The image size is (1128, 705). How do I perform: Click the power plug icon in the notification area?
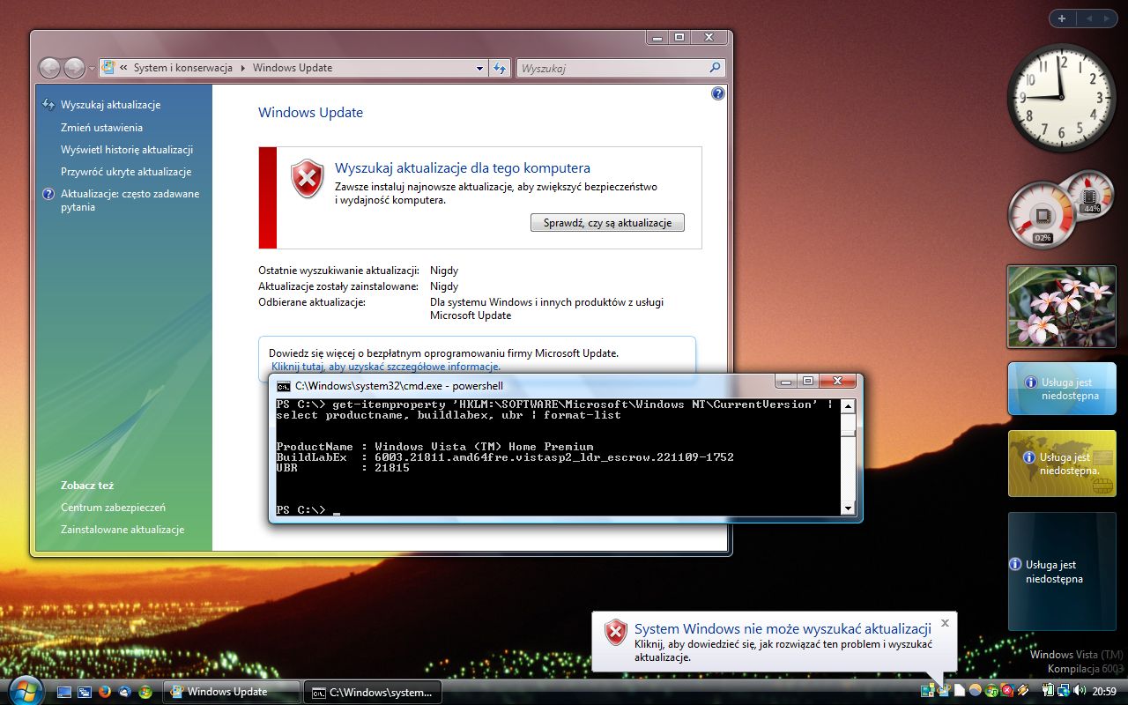tap(1048, 691)
